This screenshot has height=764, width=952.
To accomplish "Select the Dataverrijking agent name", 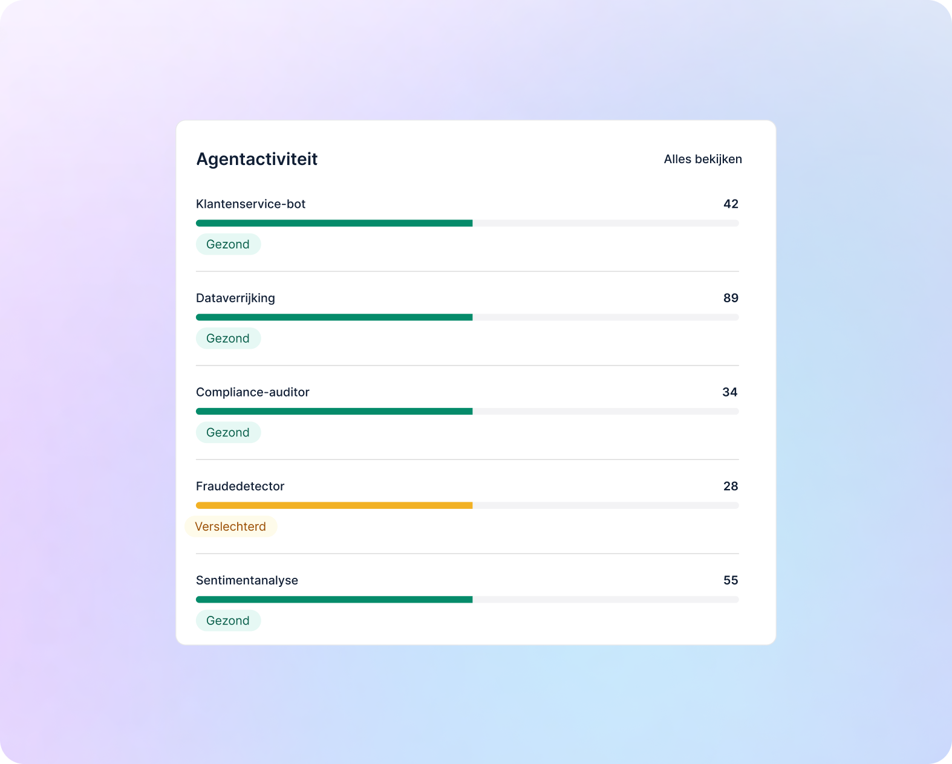I will tap(235, 298).
